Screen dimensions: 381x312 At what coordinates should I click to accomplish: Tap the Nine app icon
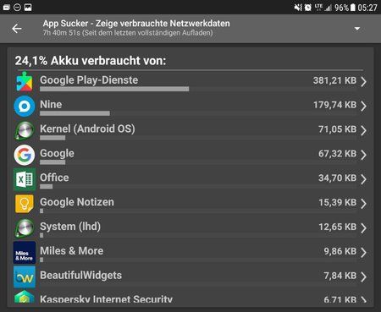coord(25,107)
